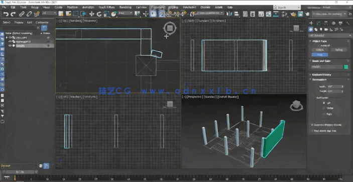
Task: Select the Left justification radio button
Action: 324,103
